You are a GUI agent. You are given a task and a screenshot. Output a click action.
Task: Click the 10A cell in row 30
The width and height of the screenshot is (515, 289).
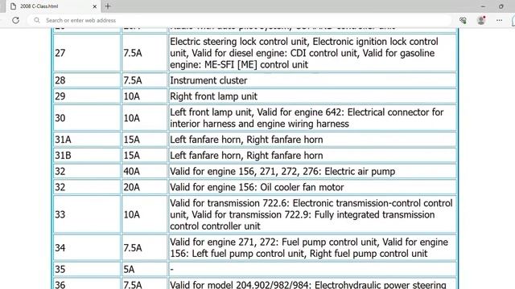(x=145, y=118)
